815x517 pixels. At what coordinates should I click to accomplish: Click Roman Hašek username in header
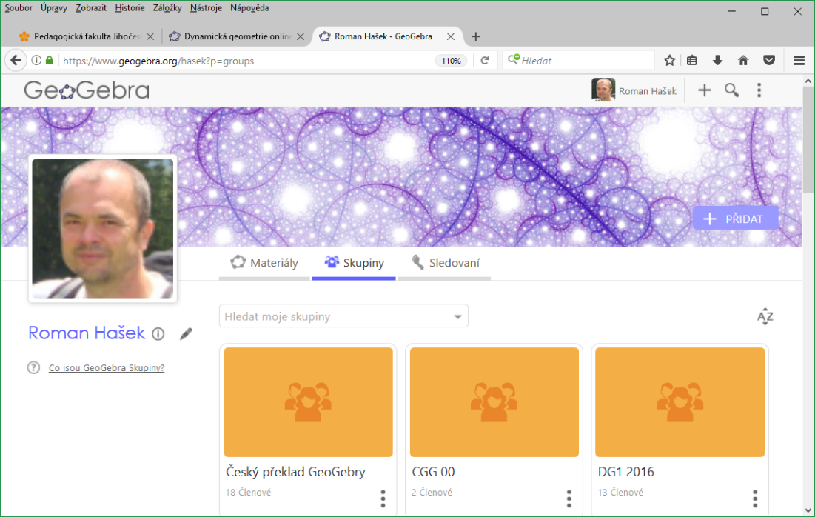pos(648,91)
